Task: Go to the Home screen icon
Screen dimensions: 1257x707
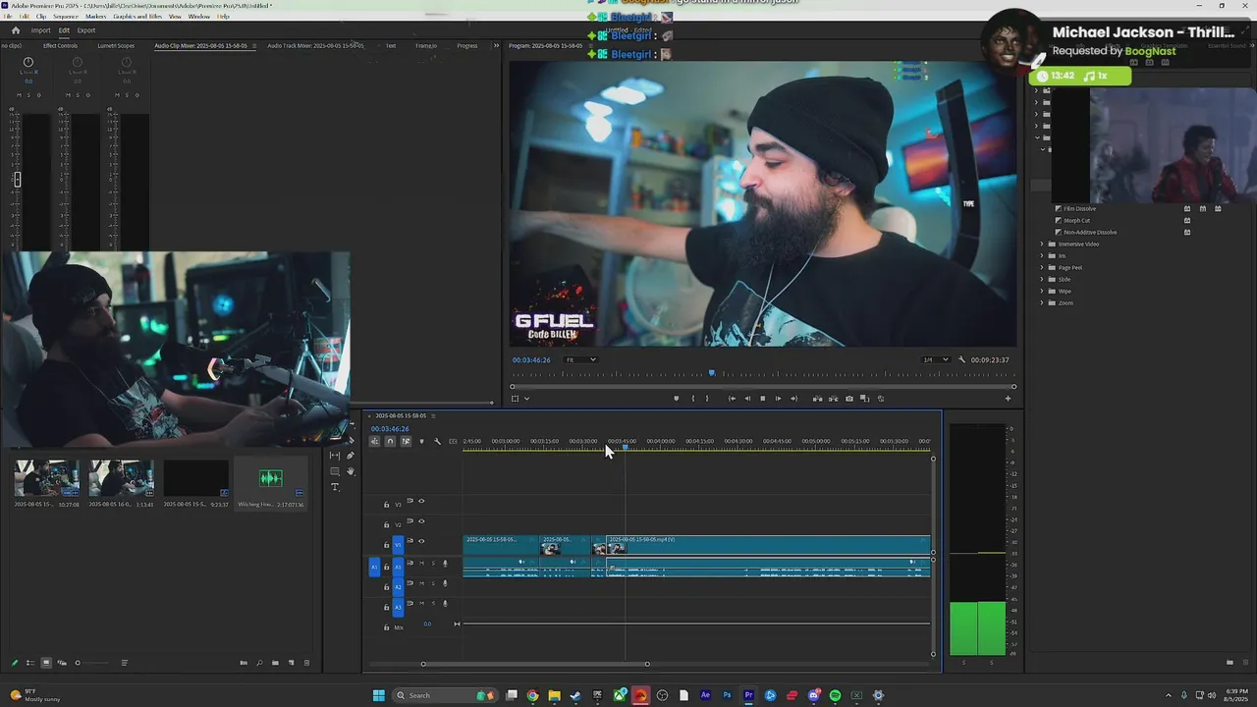Action: click(x=15, y=30)
